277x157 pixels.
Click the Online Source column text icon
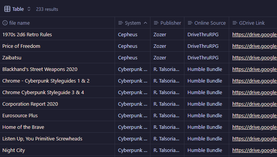(190, 23)
